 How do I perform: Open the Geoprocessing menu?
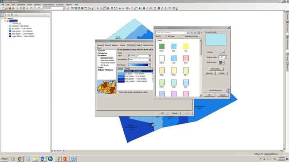tap(48, 4)
